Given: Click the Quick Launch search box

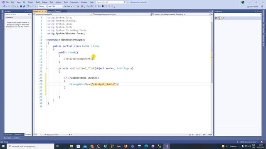Looking at the screenshot, I should tap(111, 2).
